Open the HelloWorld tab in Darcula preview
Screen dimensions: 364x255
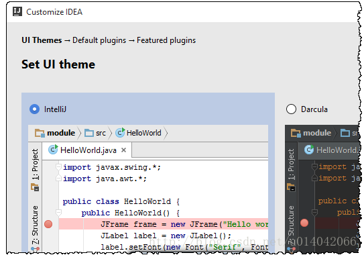pyautogui.click(x=329, y=150)
